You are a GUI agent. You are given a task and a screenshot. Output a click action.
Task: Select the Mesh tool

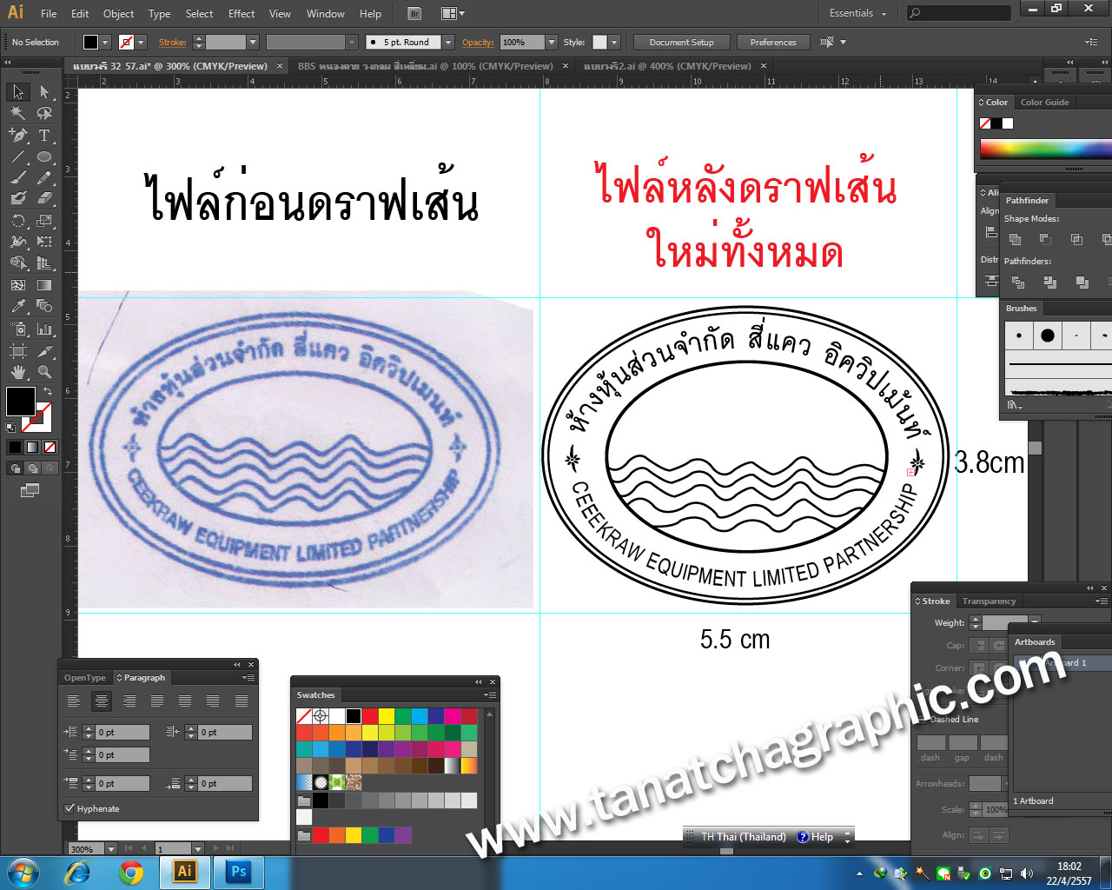click(18, 285)
